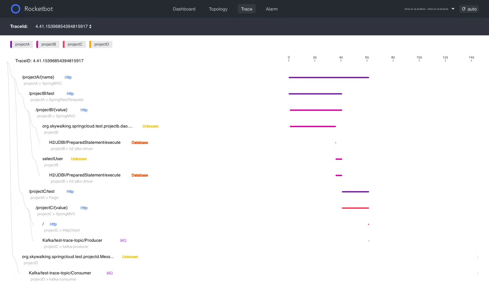
Task: Click the refresh icon in auto button
Action: pos(464,9)
